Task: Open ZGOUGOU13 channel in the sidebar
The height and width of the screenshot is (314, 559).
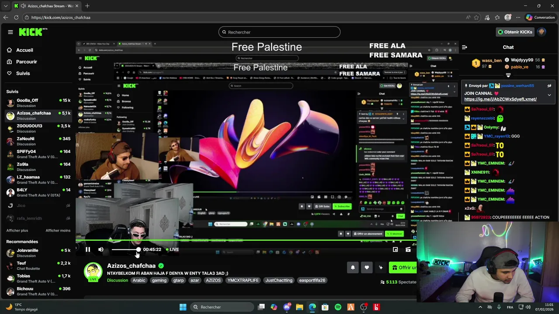Action: 38,128
